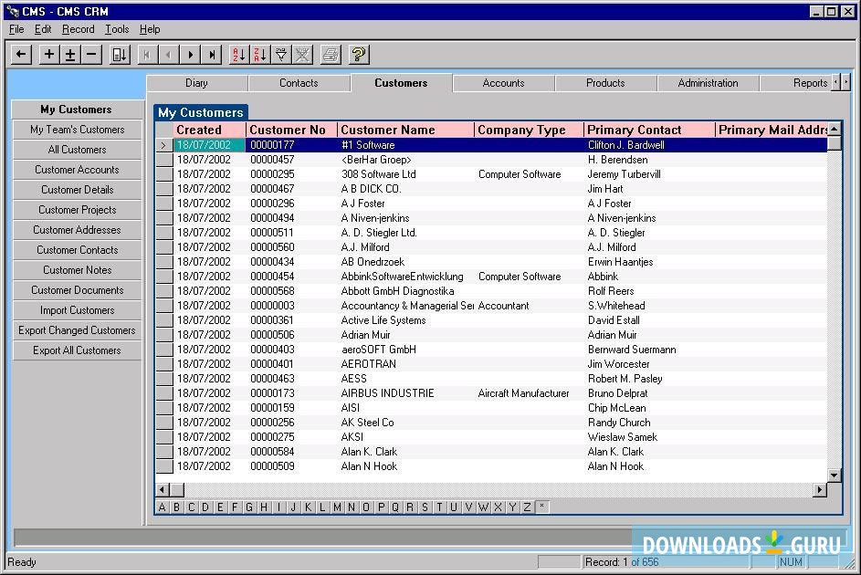Screen dimensions: 861x575
Task: Delete the record using the minus icon
Action: pyautogui.click(x=90, y=55)
